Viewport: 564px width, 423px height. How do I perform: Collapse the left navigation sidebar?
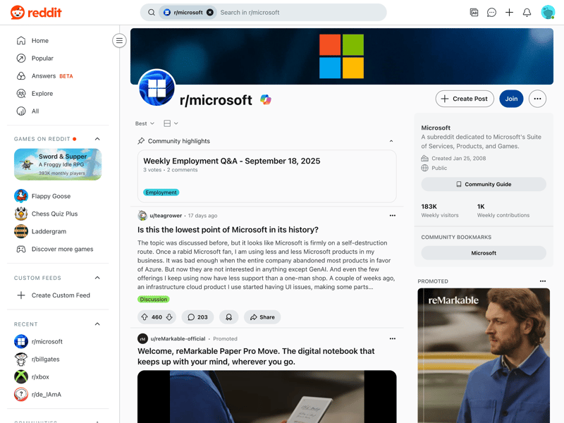pos(119,41)
